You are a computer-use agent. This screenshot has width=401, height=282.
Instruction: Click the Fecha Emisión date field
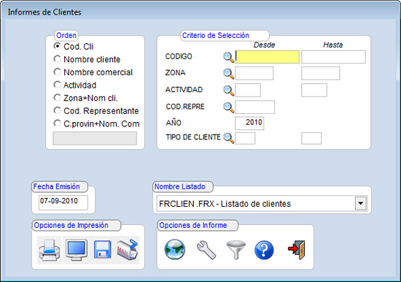pos(63,202)
